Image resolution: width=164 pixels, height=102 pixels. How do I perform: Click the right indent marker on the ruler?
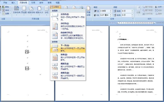(154, 23)
